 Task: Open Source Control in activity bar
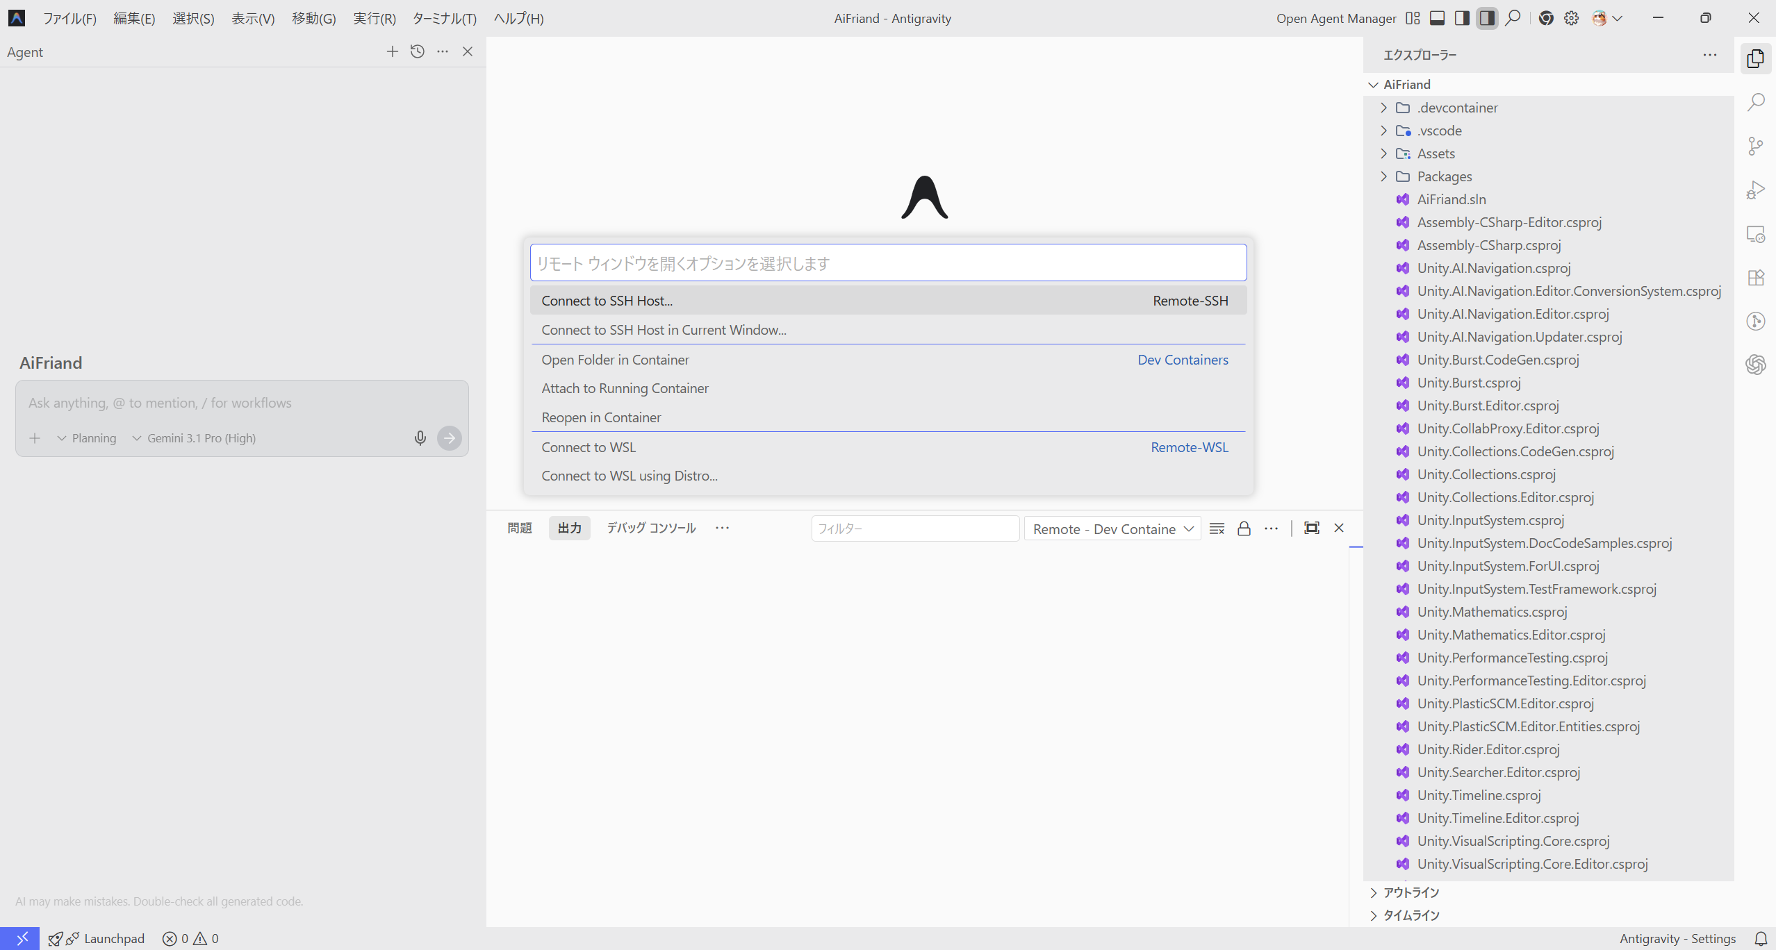[x=1756, y=146]
